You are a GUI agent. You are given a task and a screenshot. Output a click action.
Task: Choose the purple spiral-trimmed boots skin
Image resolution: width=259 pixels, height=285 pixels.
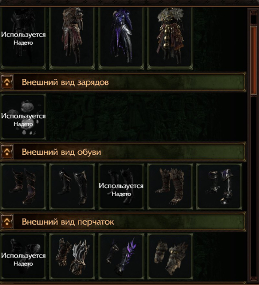click(23, 186)
